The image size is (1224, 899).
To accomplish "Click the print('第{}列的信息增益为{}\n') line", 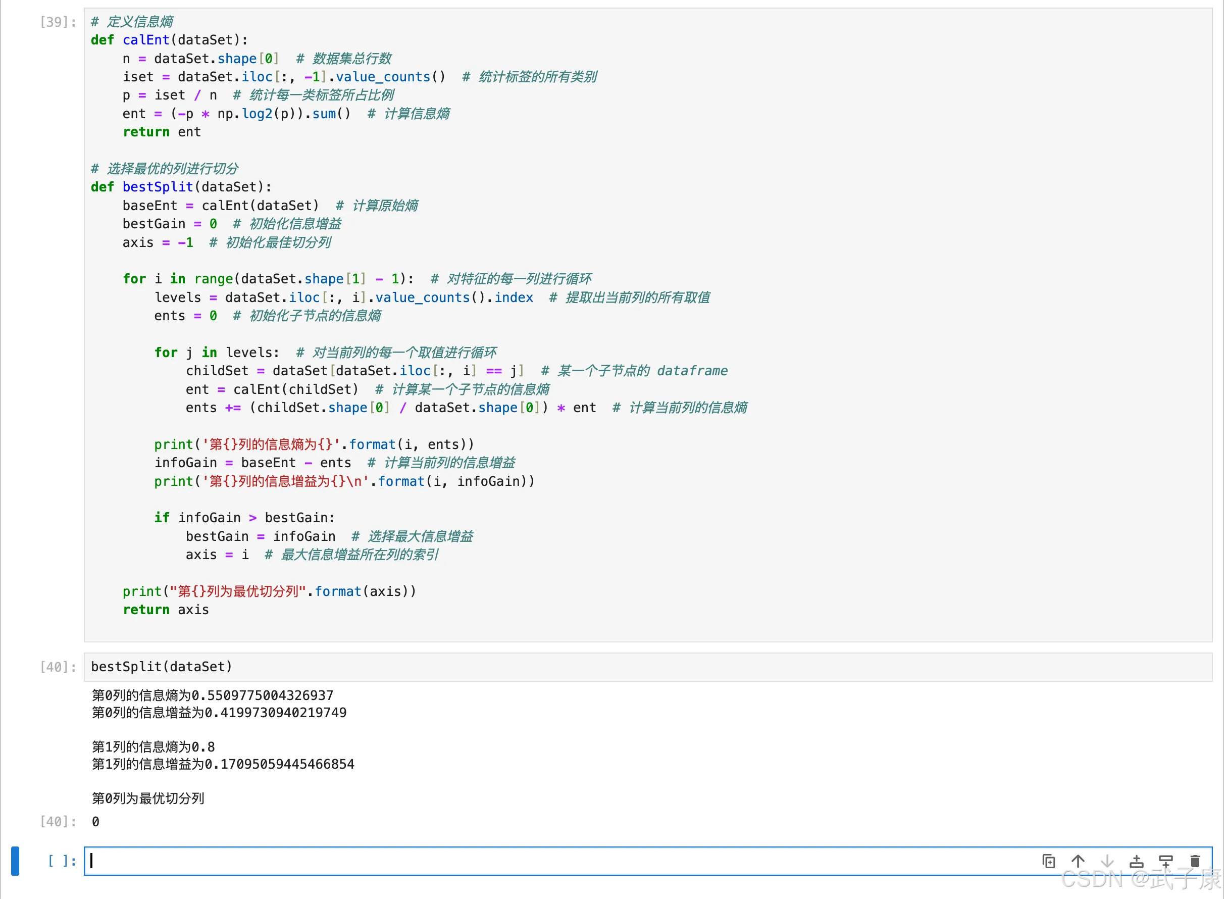I will (345, 481).
